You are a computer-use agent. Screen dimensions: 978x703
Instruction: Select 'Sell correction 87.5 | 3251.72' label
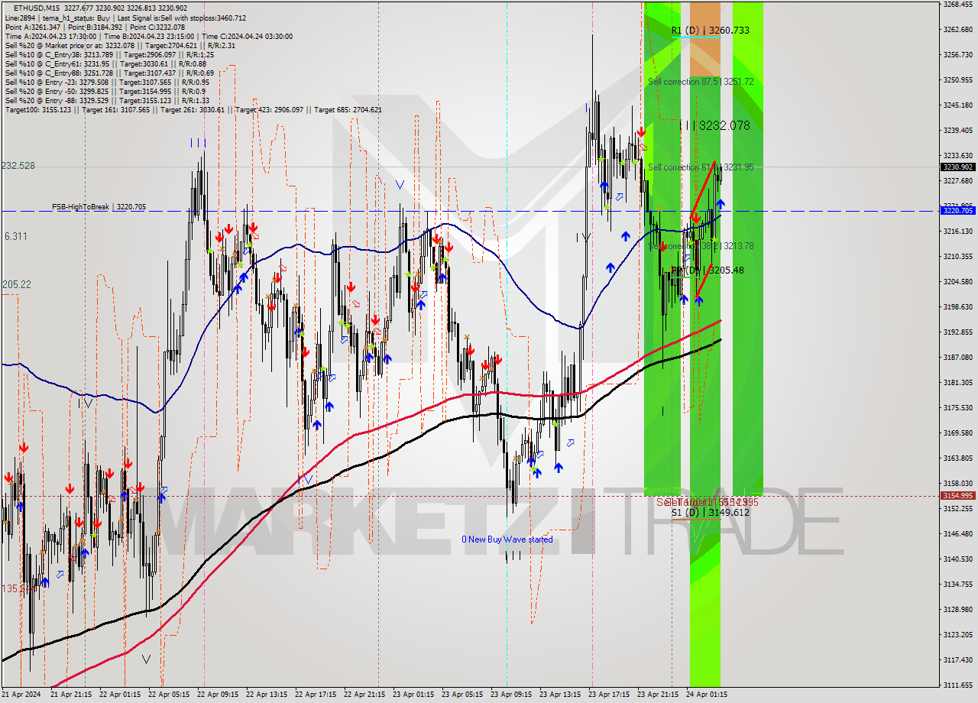click(701, 81)
